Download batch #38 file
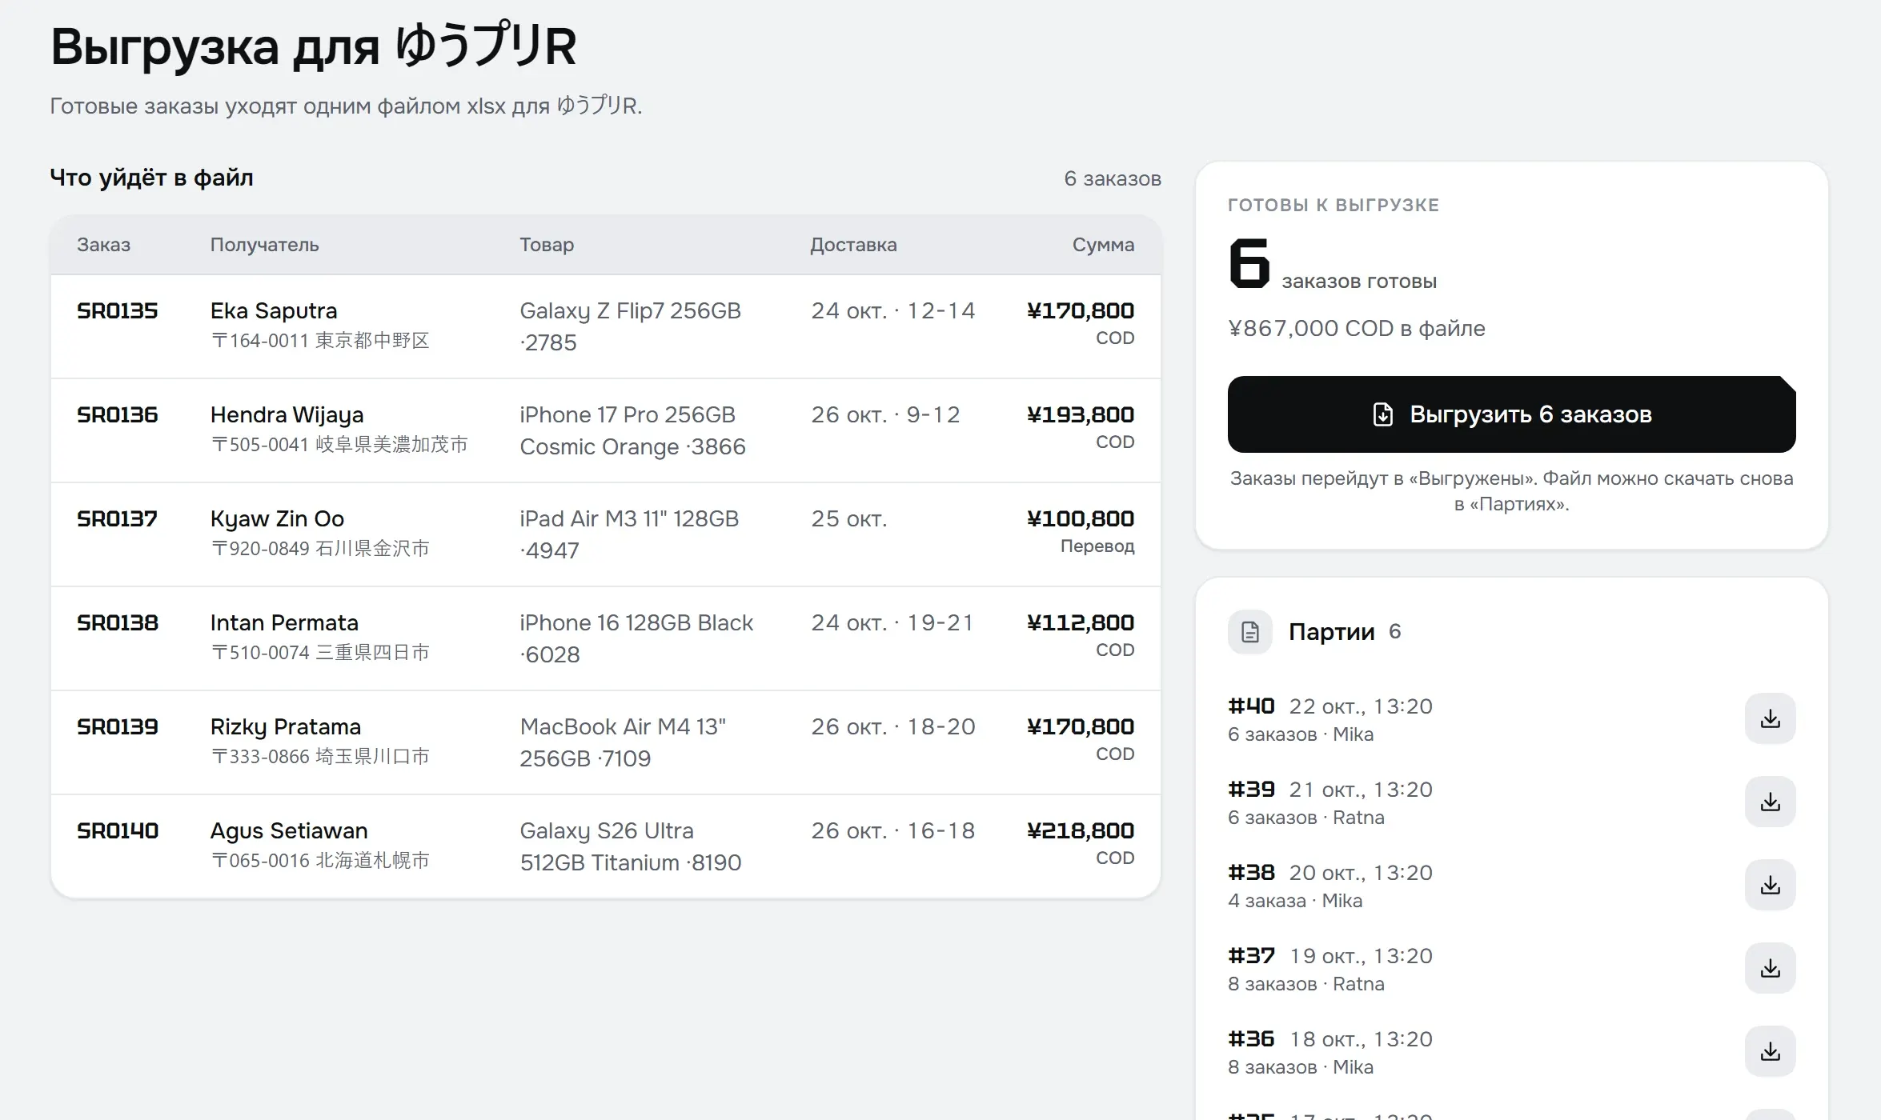This screenshot has width=1881, height=1120. click(1770, 885)
